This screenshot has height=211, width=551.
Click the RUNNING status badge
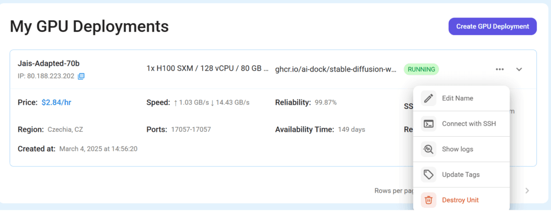click(421, 69)
